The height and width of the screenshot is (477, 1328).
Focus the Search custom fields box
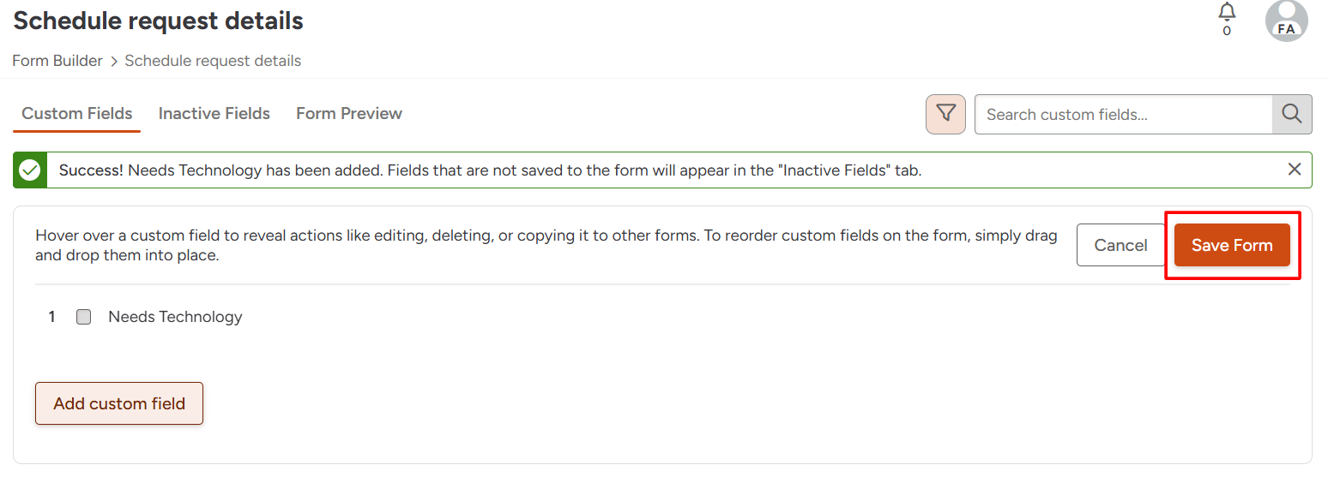pos(1122,114)
